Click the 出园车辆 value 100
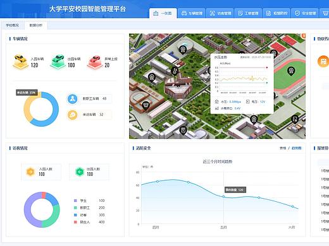Screen dimensions: 329x246 point(71,65)
